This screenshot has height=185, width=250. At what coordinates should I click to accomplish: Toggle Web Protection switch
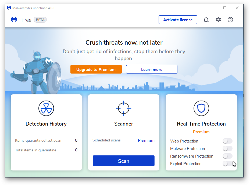tap(227, 141)
